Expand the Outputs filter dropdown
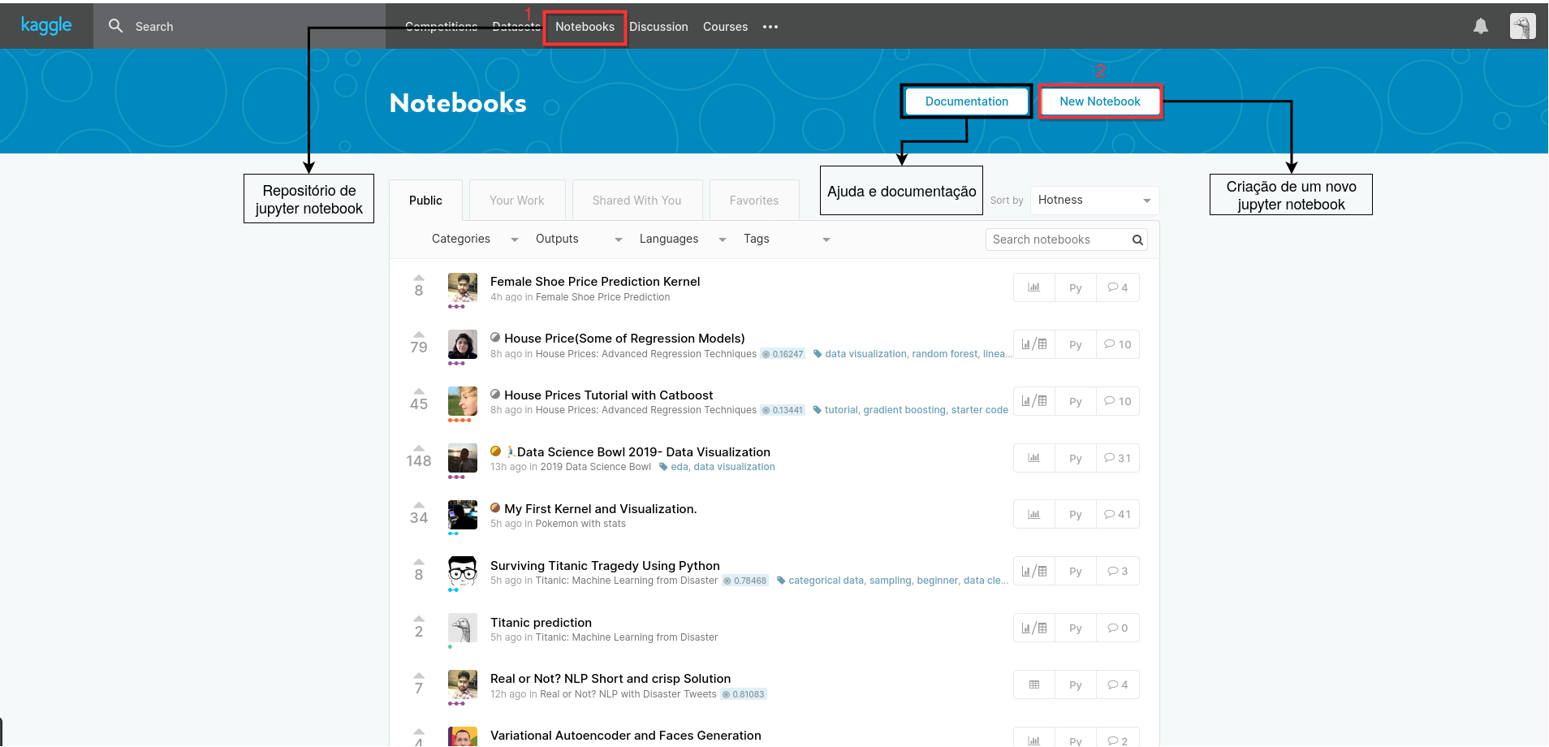This screenshot has width=1549, height=747. point(579,239)
